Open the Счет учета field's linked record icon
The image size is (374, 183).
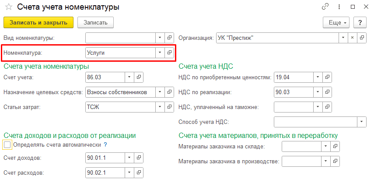click(139, 77)
